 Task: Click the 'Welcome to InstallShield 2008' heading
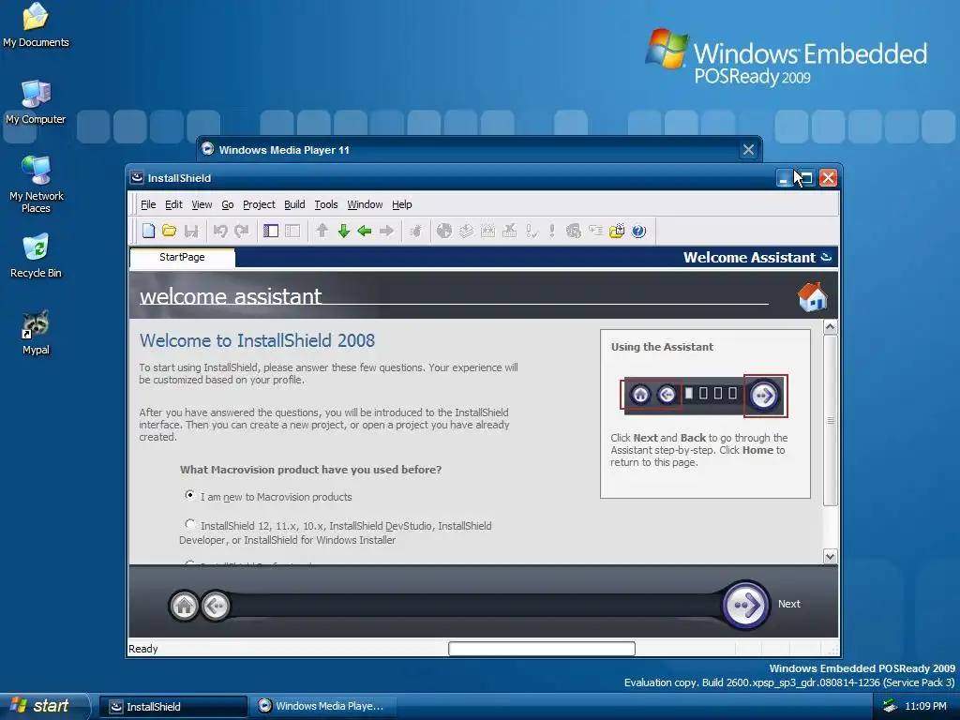(257, 340)
